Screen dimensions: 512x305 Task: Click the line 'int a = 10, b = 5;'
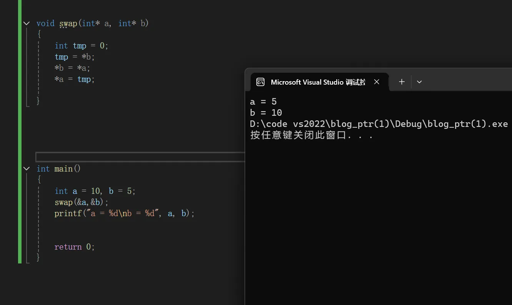95,191
